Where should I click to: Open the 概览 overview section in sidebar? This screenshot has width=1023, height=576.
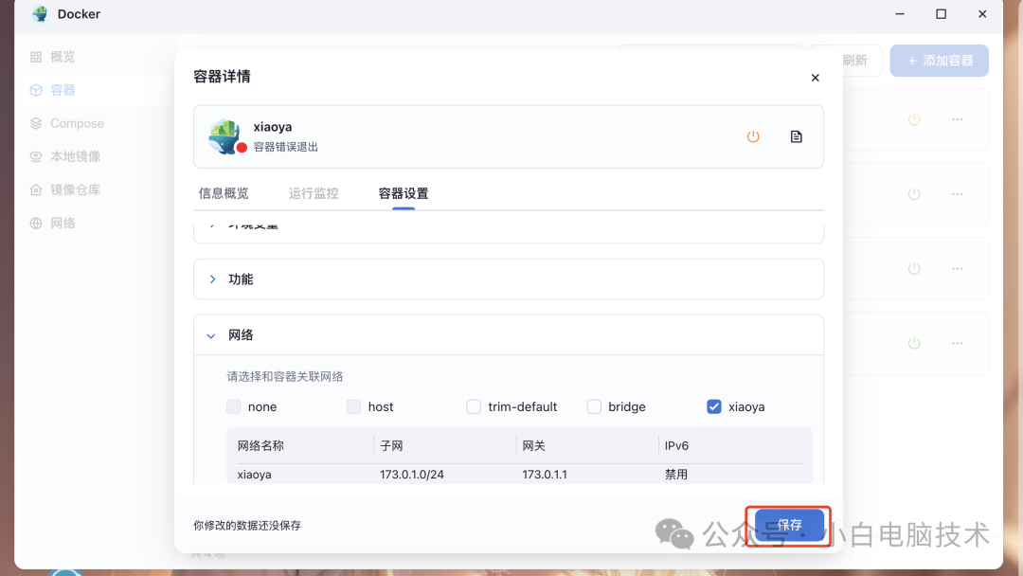click(x=61, y=56)
